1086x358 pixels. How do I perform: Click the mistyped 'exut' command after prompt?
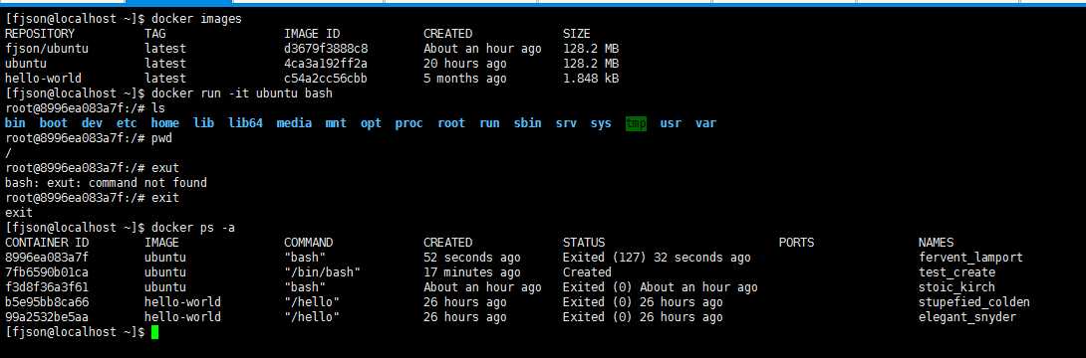[165, 168]
